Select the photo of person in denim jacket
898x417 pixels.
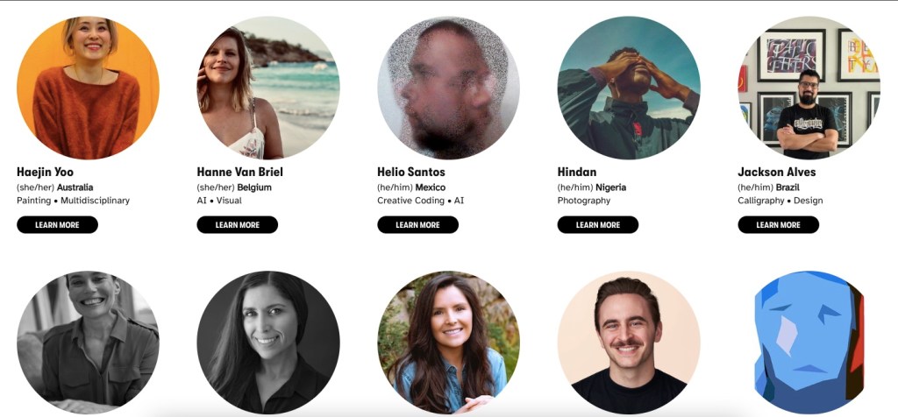tap(448, 342)
